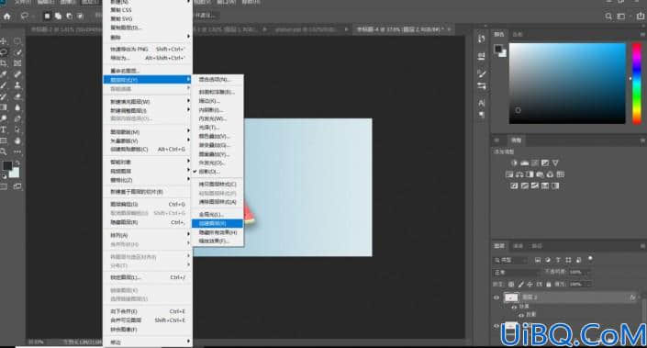
Task: Add a Photo Filter adjustment
Action: click(x=540, y=174)
